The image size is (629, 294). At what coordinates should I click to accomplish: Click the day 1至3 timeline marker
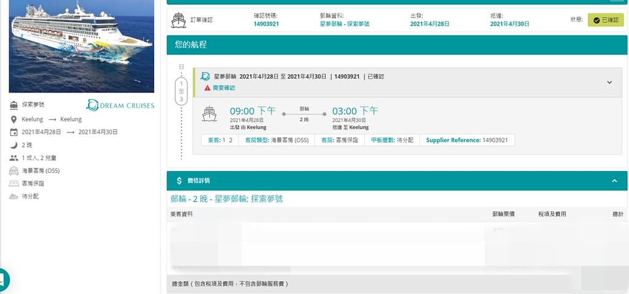click(x=181, y=91)
